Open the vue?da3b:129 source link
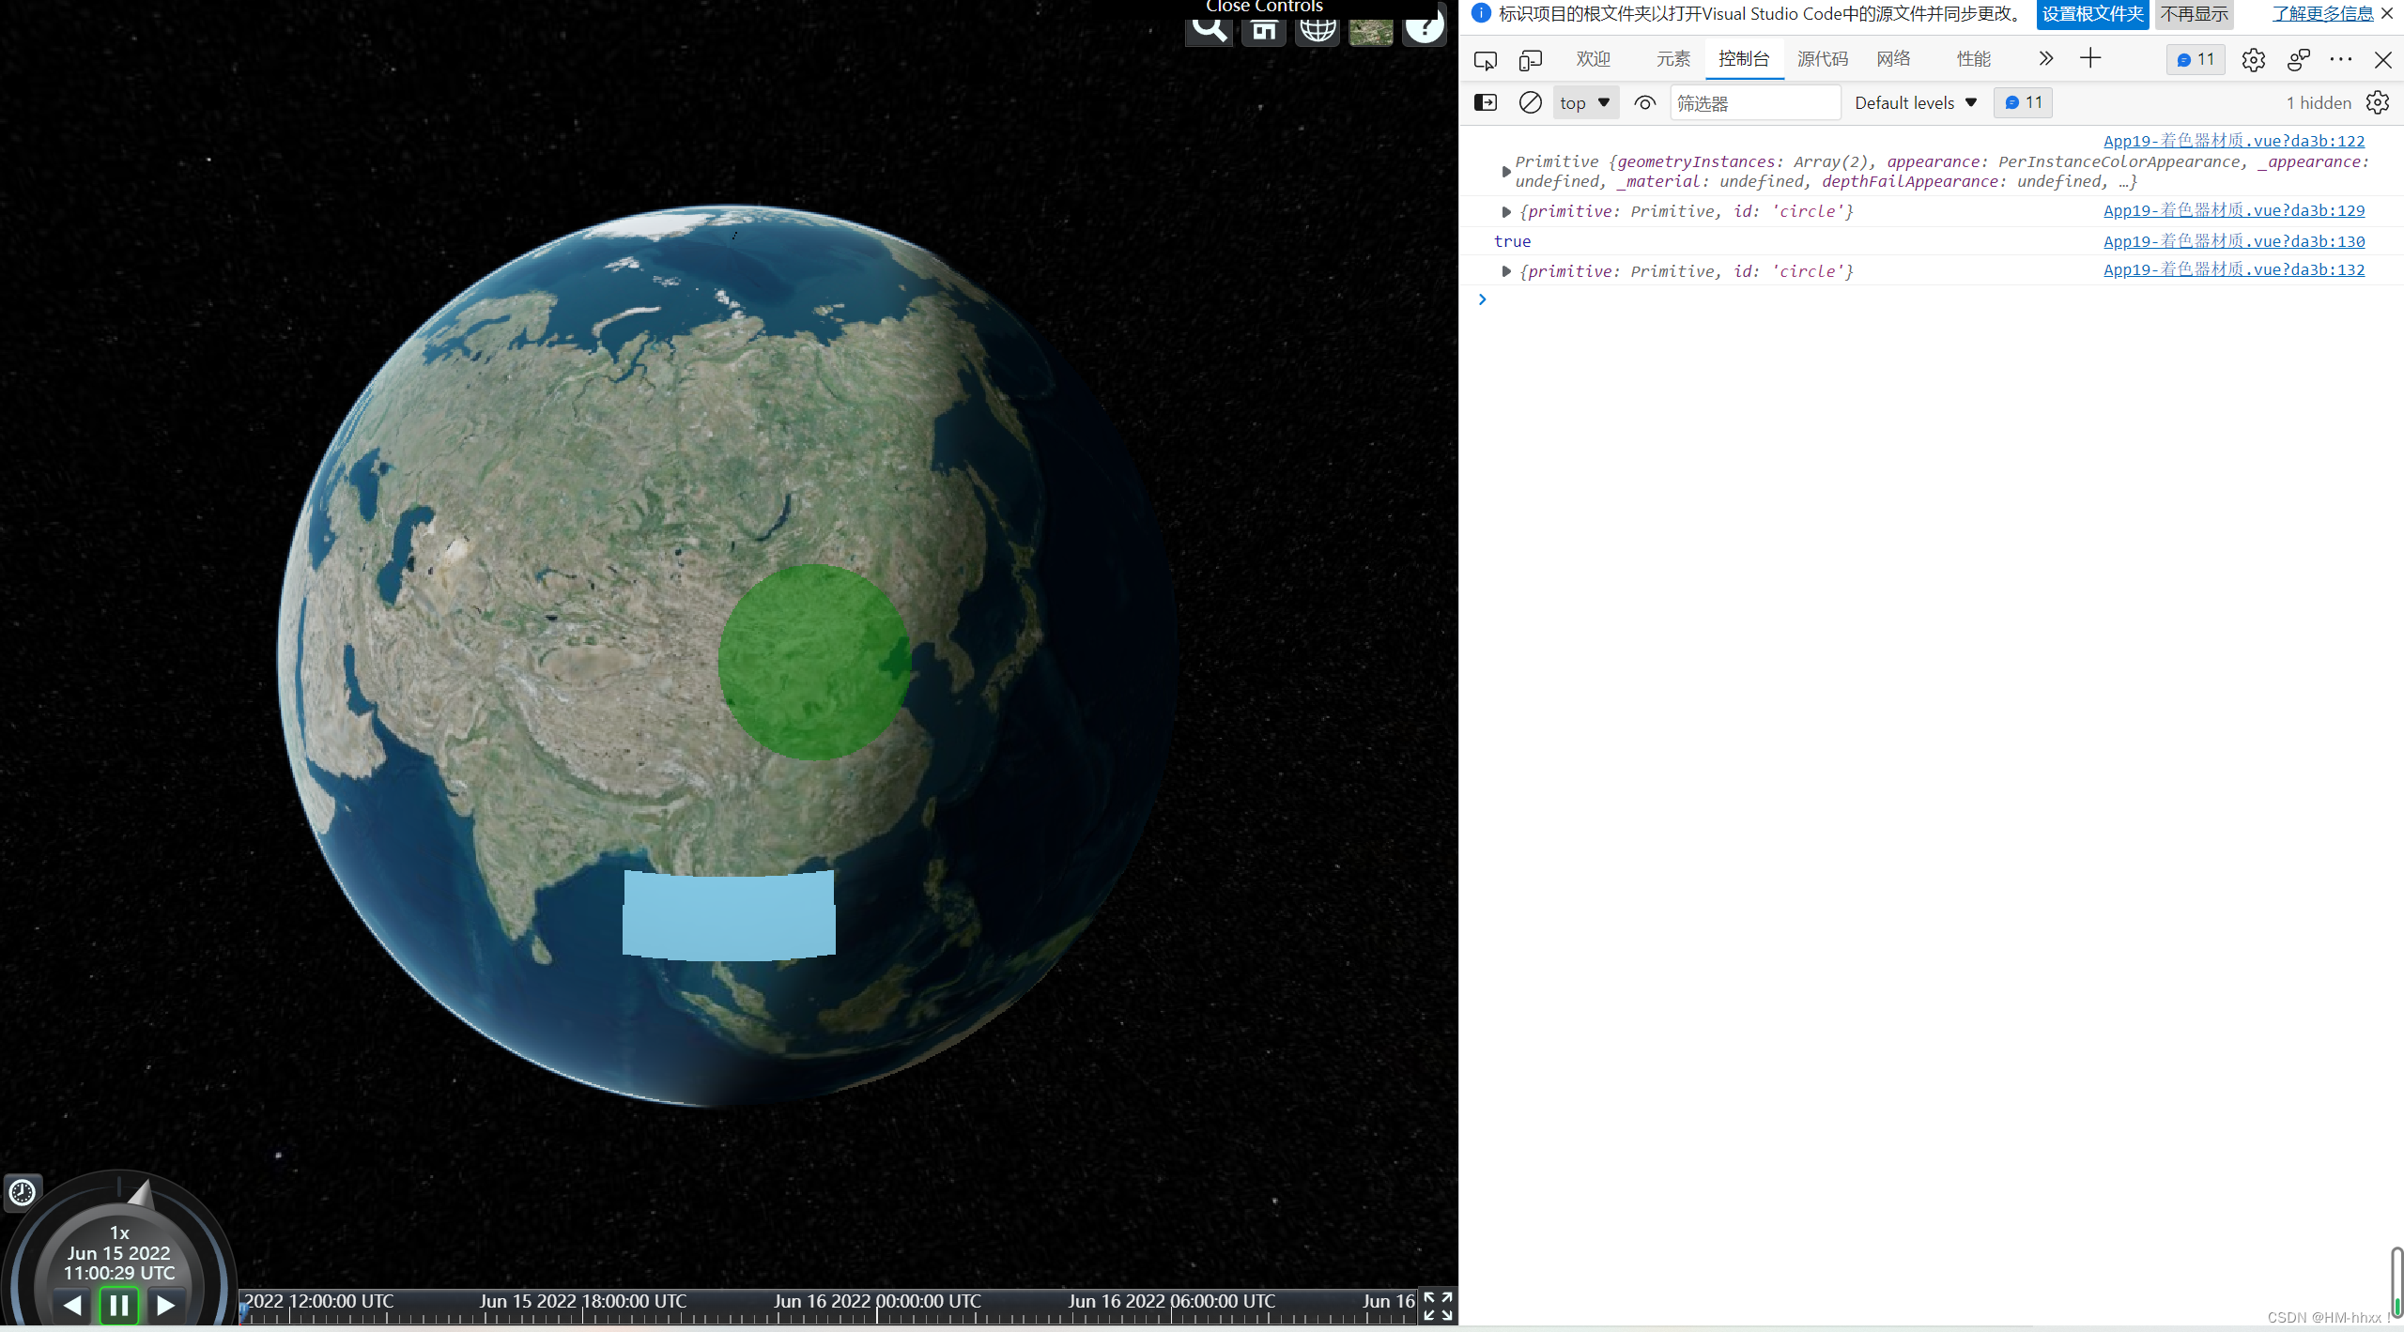This screenshot has width=2404, height=1332. click(x=2233, y=210)
